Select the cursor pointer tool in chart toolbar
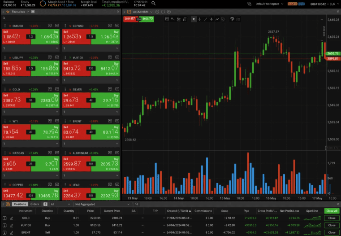The height and width of the screenshot is (236, 341). [x=194, y=19]
